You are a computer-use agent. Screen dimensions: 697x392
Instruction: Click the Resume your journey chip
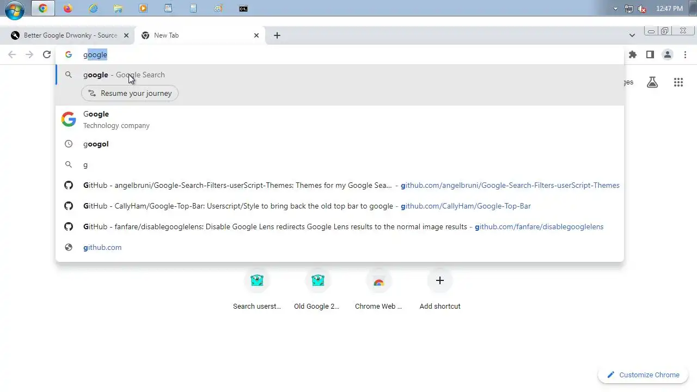pyautogui.click(x=130, y=93)
